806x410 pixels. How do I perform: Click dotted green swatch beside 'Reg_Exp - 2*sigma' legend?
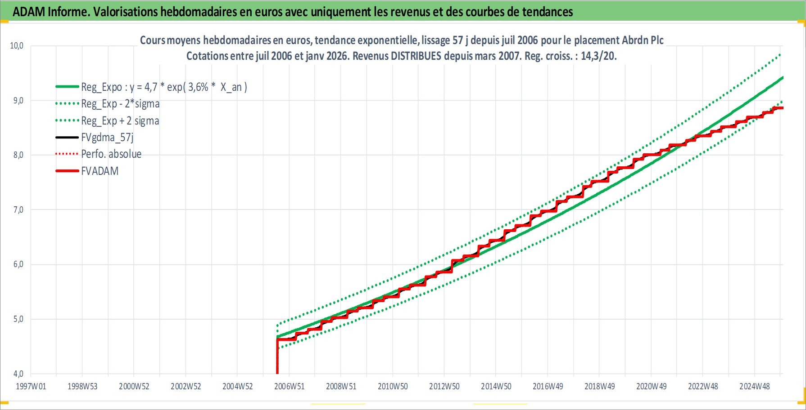click(x=67, y=103)
